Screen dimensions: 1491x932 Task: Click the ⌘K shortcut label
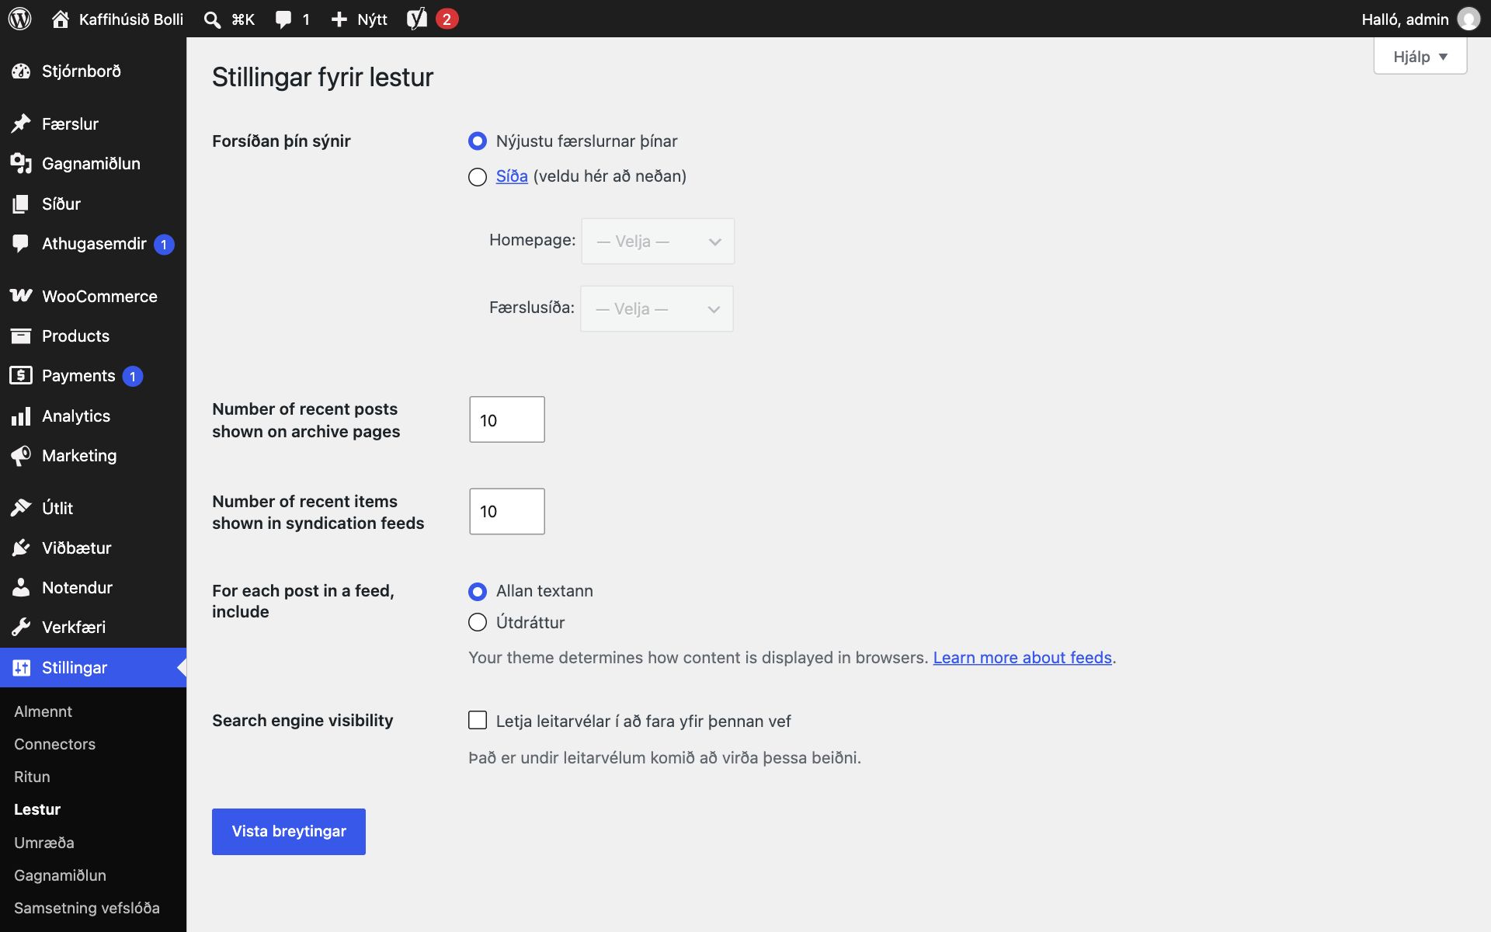point(243,19)
